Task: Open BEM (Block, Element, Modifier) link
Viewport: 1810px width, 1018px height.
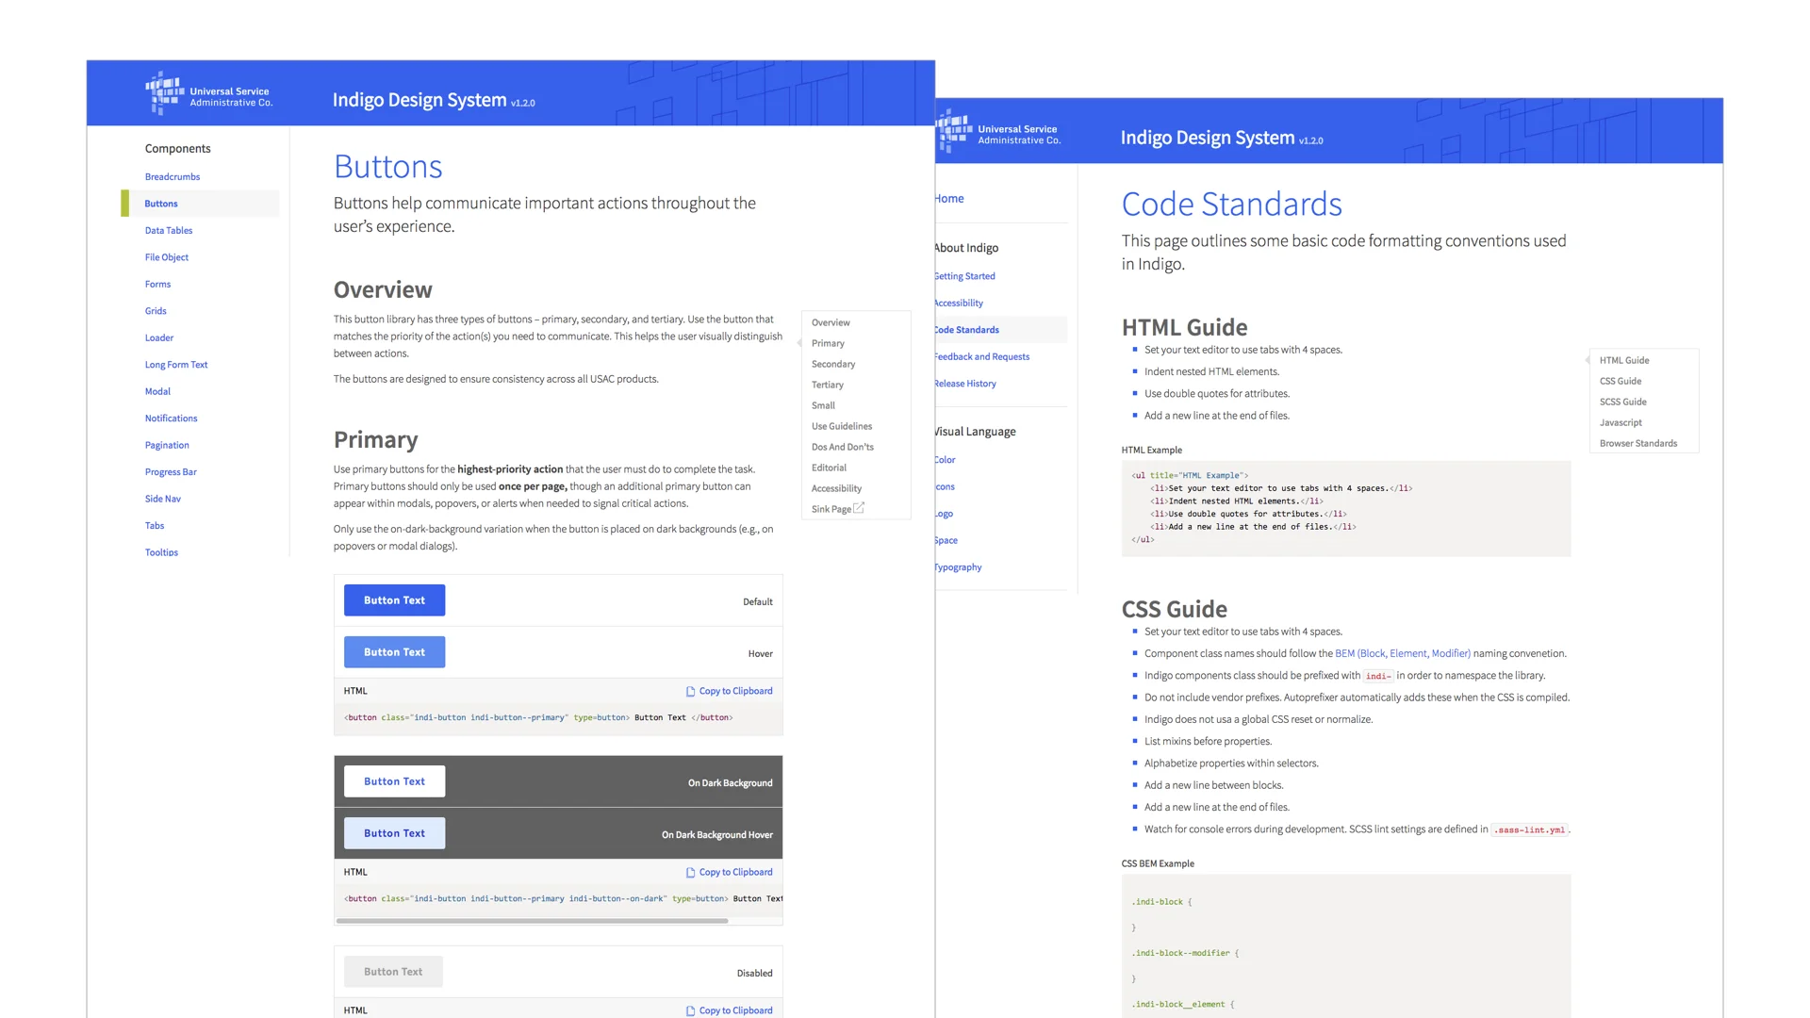Action: click(x=1402, y=653)
